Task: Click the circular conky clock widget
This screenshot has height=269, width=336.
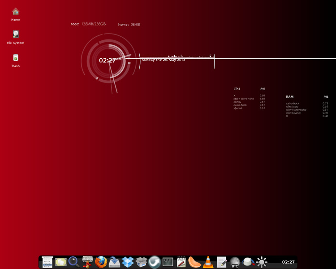Action: (x=108, y=60)
